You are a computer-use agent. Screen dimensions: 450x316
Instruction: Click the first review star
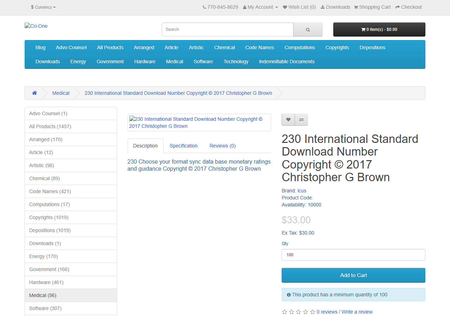pos(284,312)
